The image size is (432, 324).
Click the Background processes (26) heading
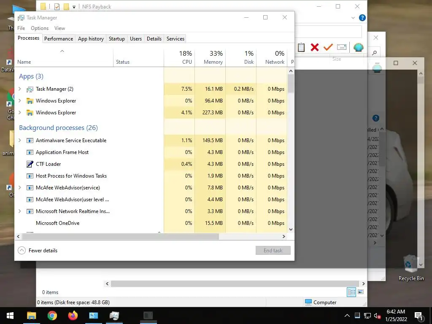[58, 127]
